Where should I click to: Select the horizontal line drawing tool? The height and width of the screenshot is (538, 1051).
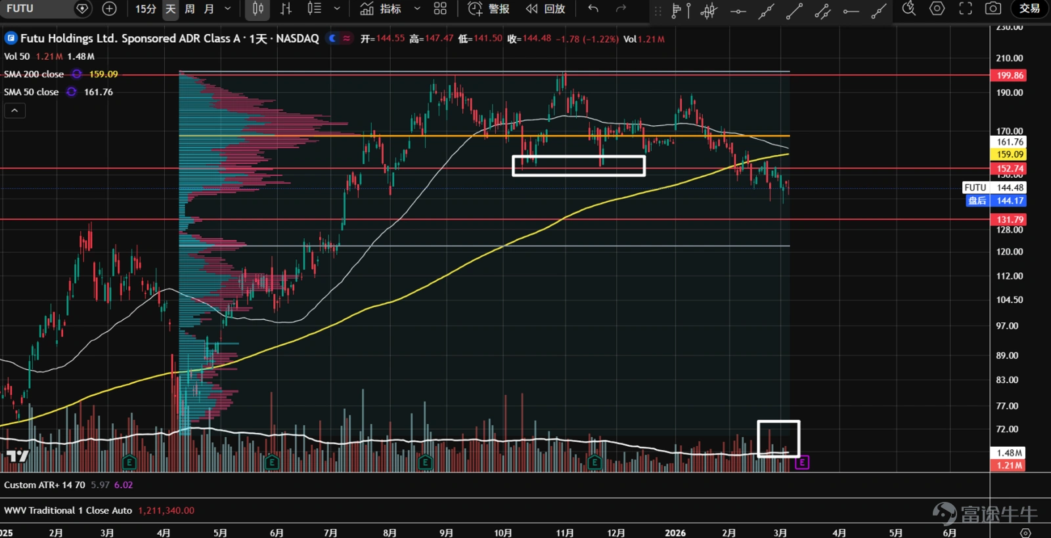(738, 10)
